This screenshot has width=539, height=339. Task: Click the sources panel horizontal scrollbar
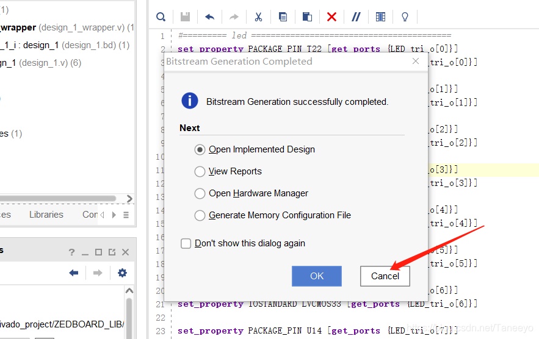[57, 199]
